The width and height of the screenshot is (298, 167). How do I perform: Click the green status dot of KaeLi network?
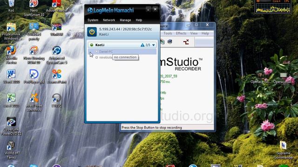tap(92, 45)
